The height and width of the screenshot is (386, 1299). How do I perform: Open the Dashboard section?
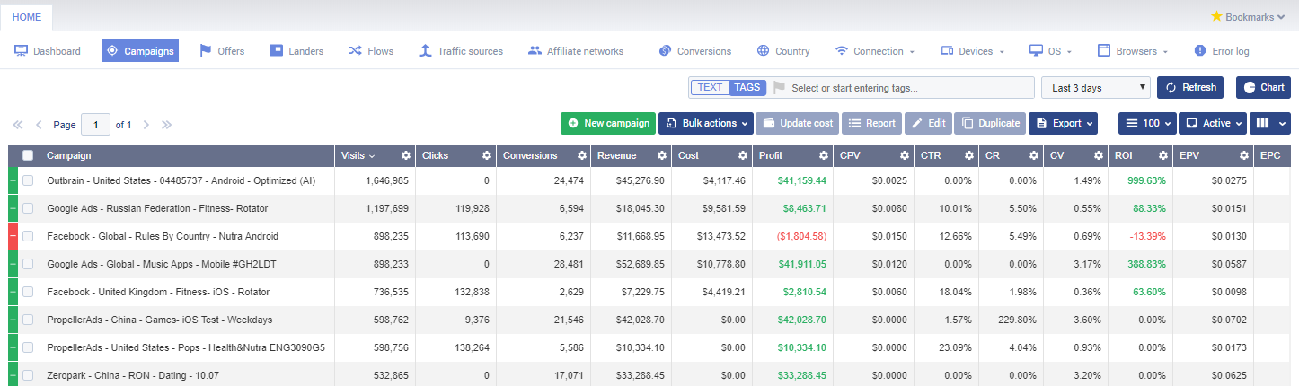pos(48,51)
